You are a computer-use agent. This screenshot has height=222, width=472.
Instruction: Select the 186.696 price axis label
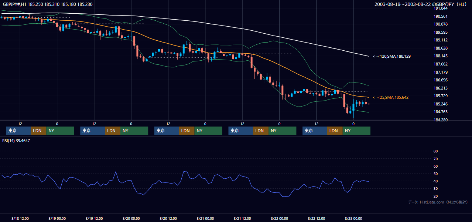pos(440,80)
